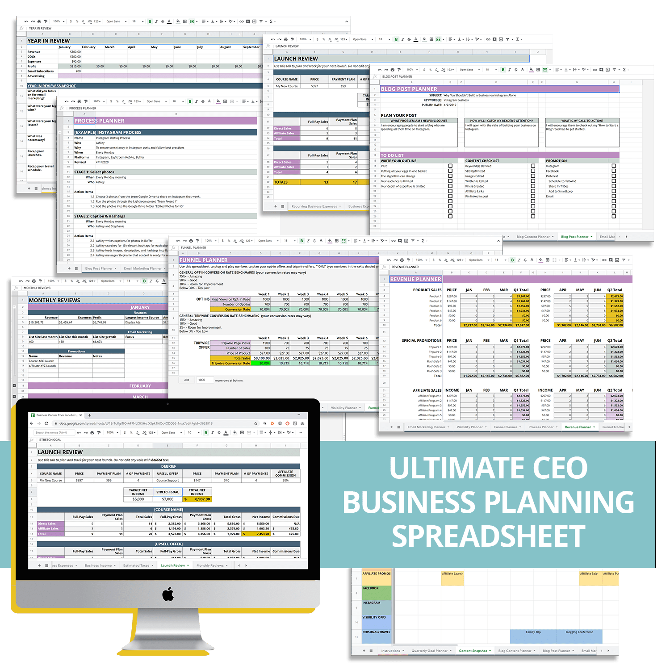
Task: Reload the page in the iMac browser
Action: pyautogui.click(x=46, y=423)
